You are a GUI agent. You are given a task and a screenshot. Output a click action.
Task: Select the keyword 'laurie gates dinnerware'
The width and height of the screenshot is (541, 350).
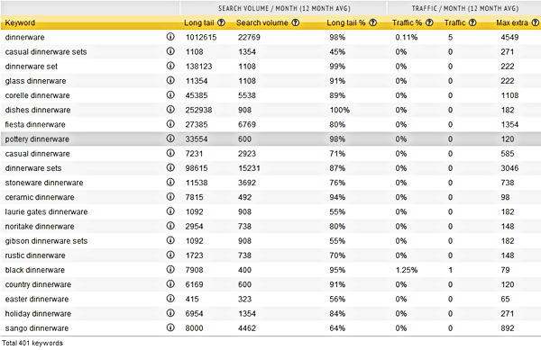46,211
